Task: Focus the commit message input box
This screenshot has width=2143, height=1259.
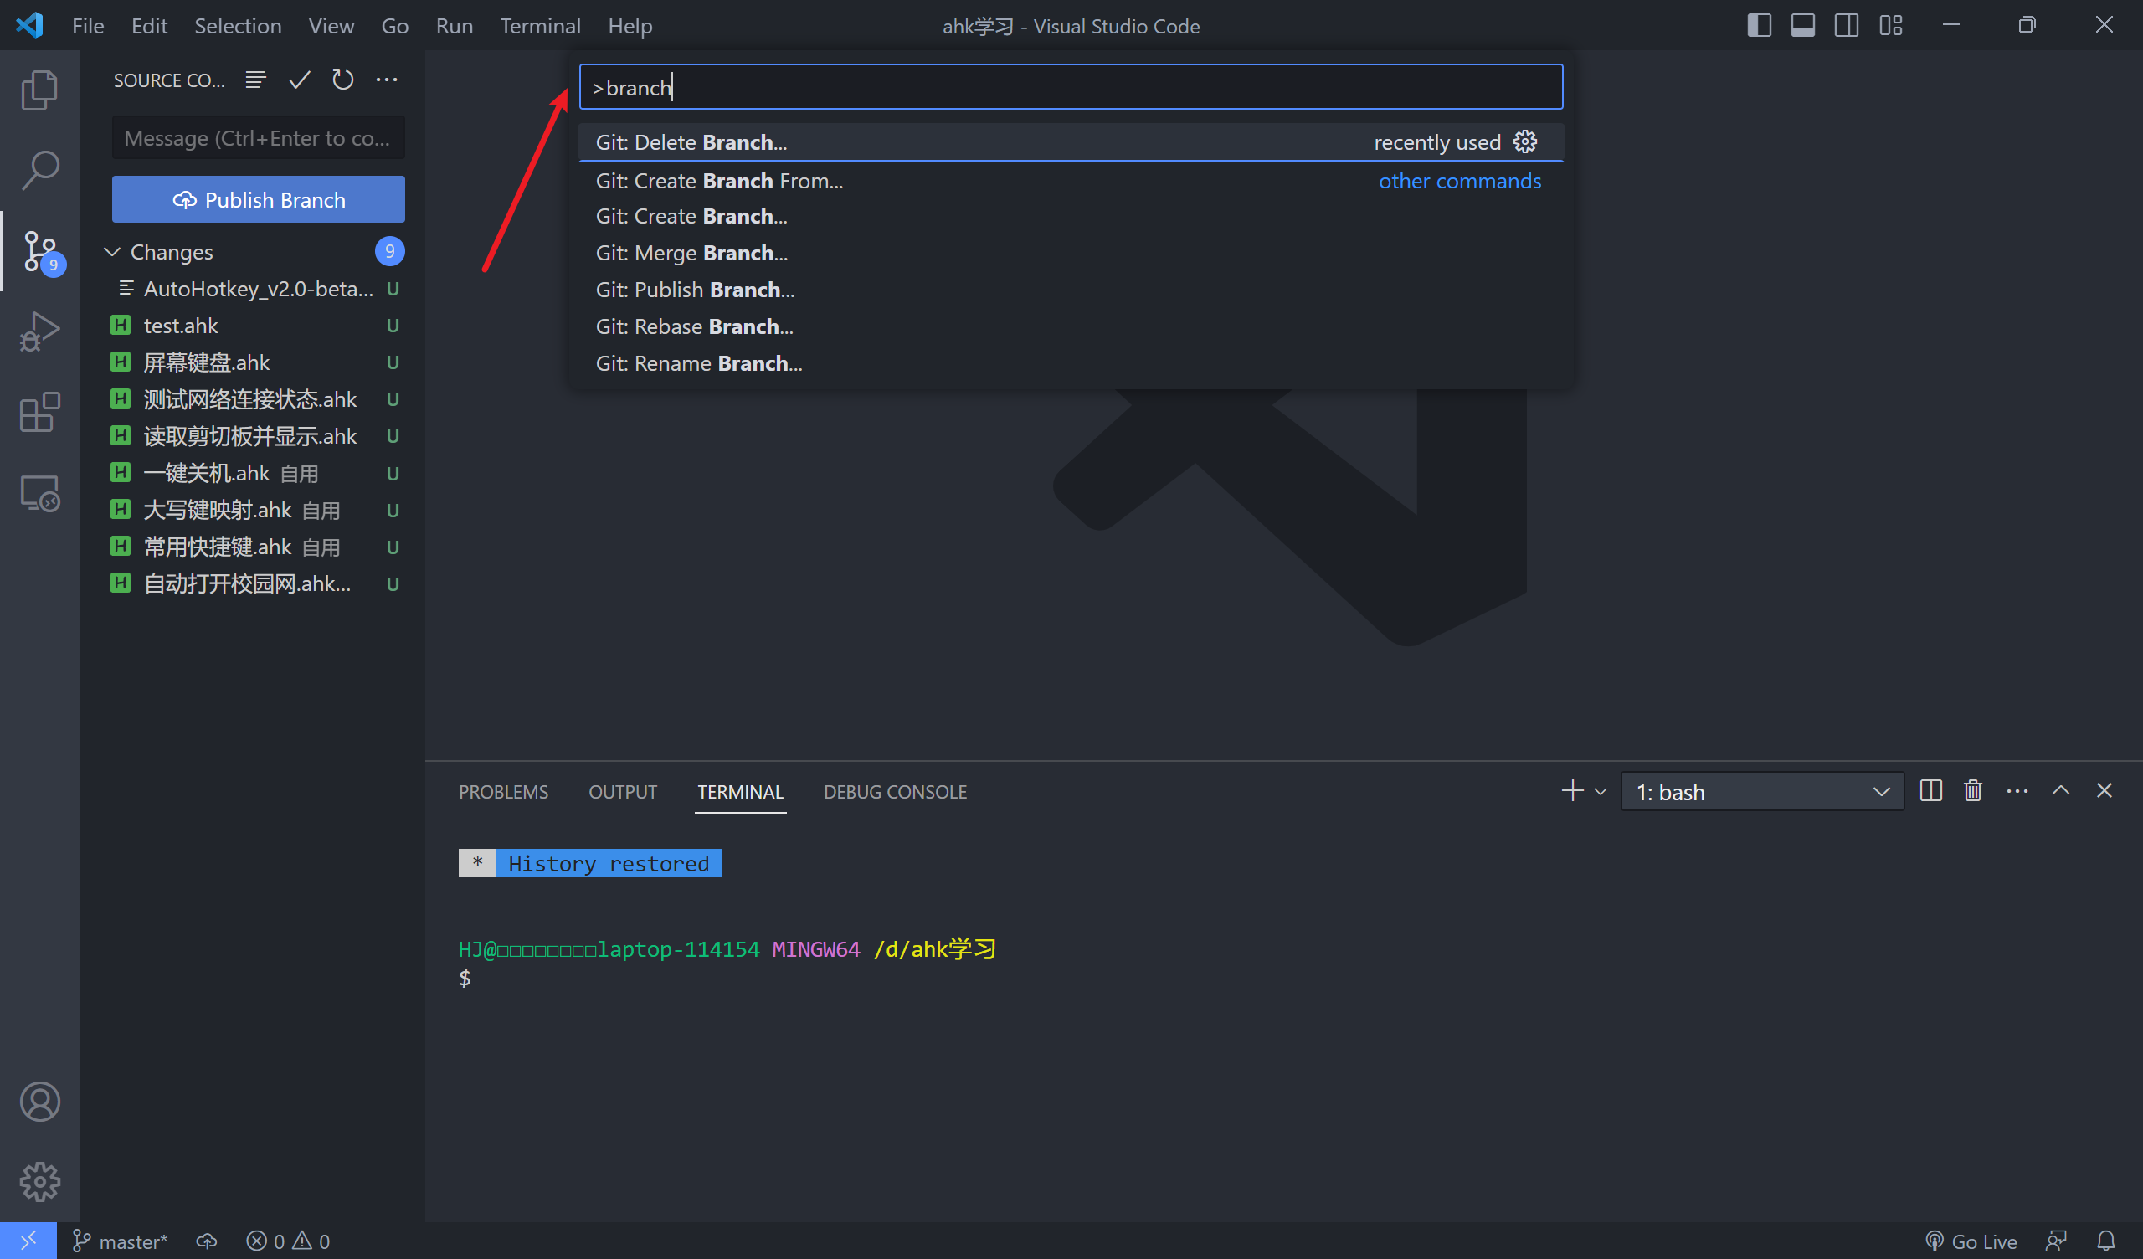Action: coord(259,138)
